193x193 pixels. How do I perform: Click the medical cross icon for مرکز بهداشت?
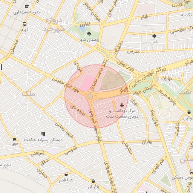(x=122, y=105)
